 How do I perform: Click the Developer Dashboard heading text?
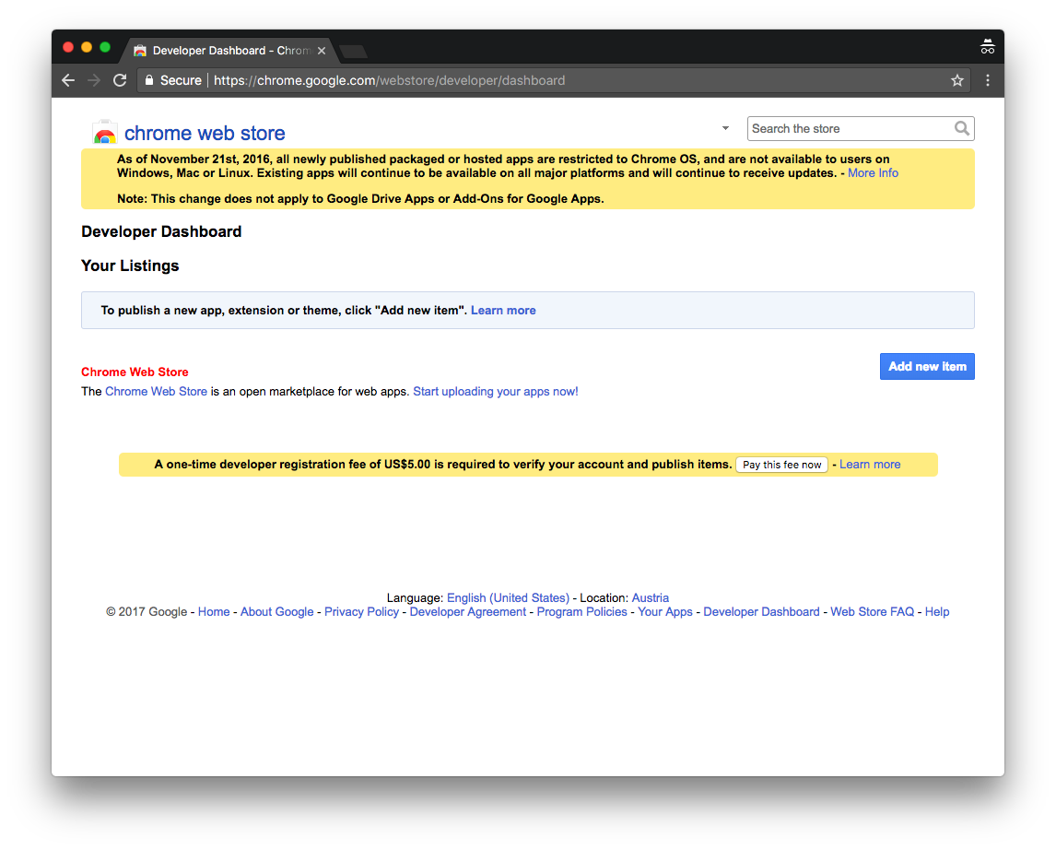click(x=161, y=231)
